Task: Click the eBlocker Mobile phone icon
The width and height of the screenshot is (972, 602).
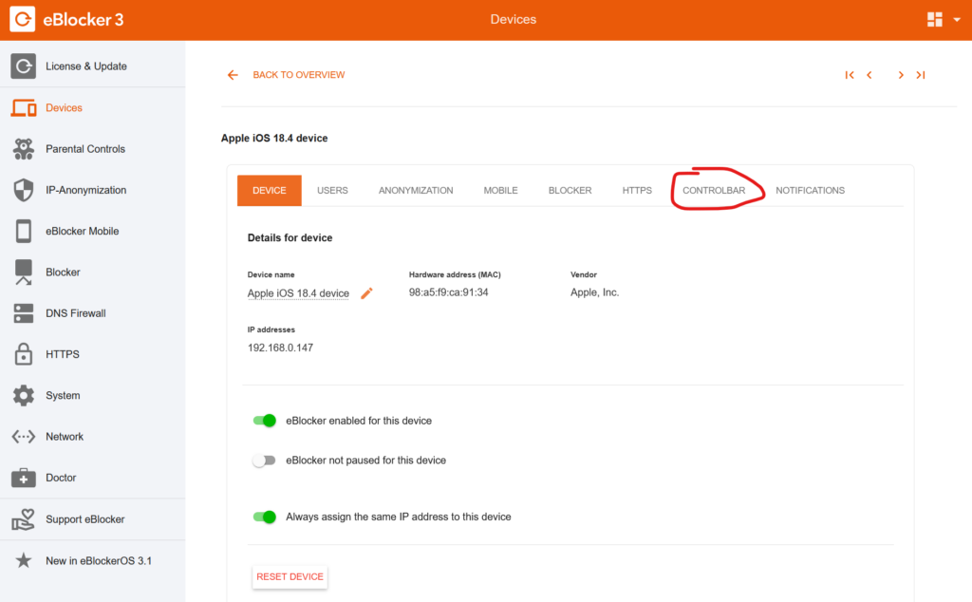Action: coord(24,232)
